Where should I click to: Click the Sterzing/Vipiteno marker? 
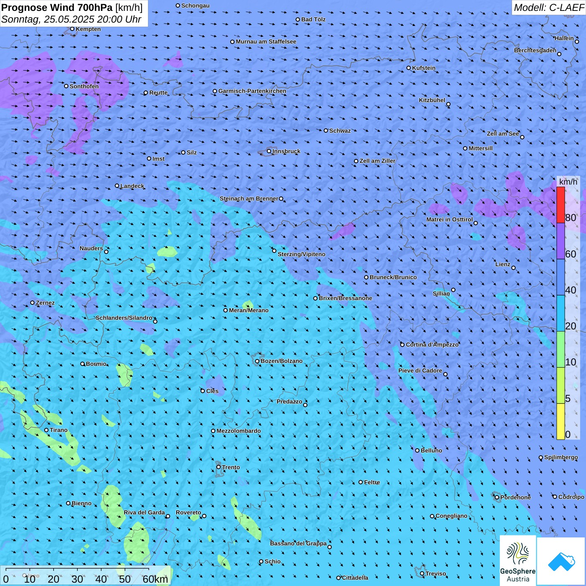tap(274, 251)
